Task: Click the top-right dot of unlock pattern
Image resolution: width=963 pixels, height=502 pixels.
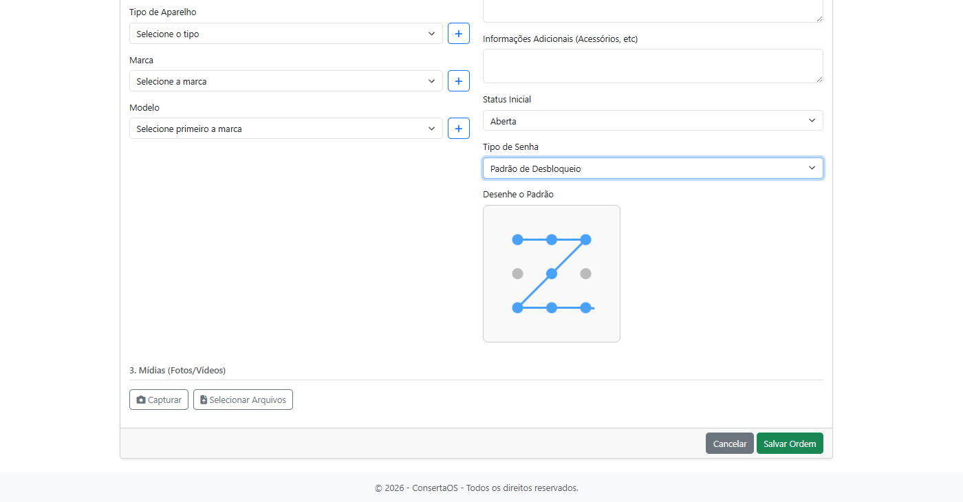Action: (585, 239)
